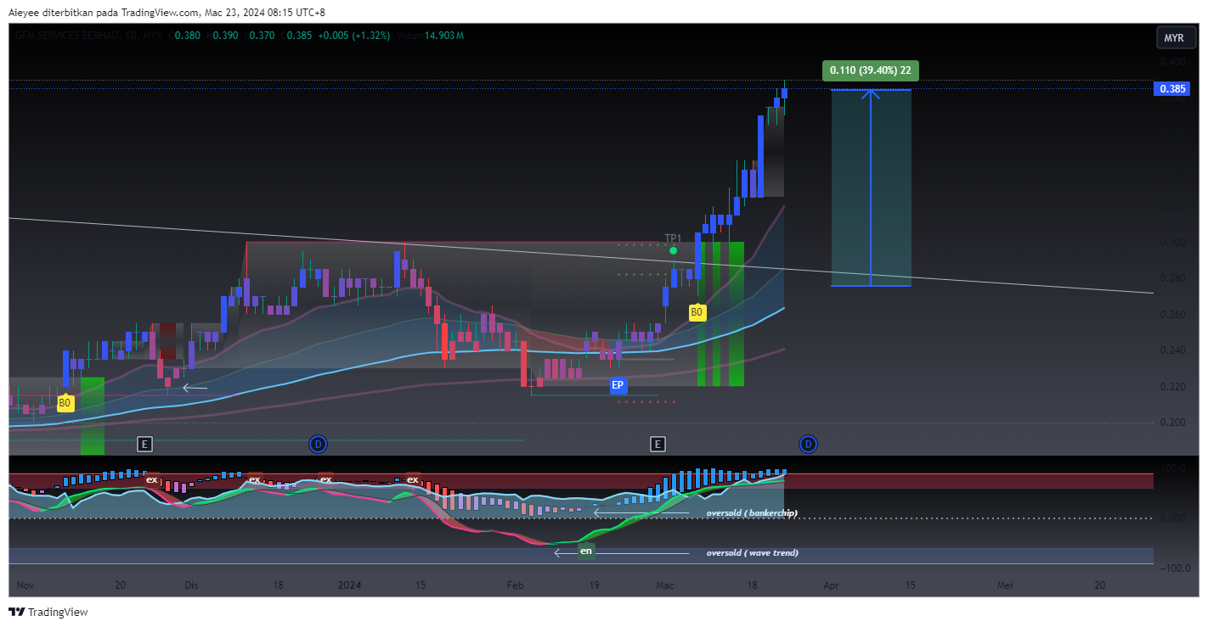
Task: Click the yellow B0 label in November
Action: (65, 403)
